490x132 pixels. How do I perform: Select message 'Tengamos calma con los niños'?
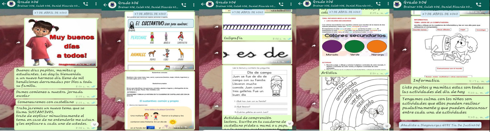444,108
